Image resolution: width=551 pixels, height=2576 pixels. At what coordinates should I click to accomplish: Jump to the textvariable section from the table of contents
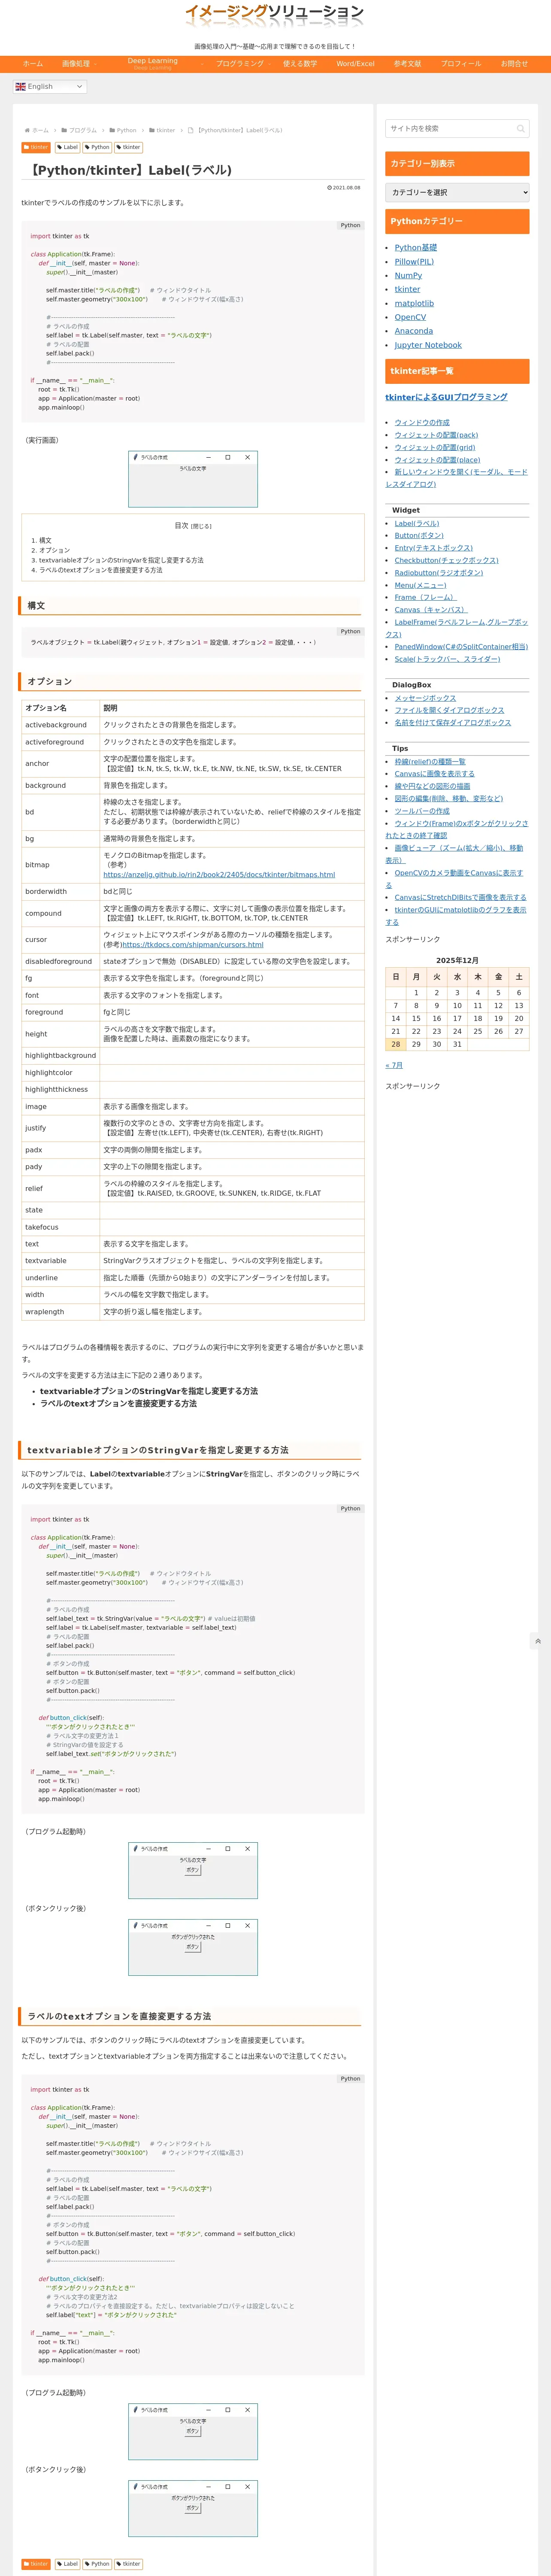click(121, 560)
